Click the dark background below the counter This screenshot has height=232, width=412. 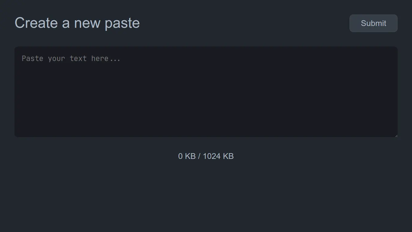click(206, 190)
